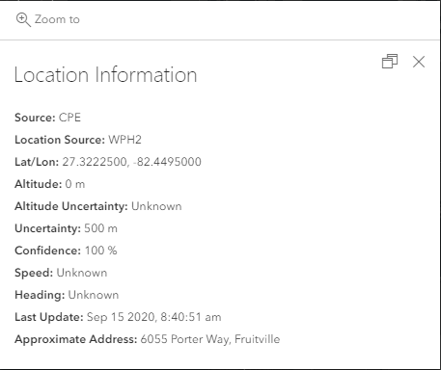Click the address 6055 Porter Way, Fruitville
441x370 pixels.
[x=210, y=339]
